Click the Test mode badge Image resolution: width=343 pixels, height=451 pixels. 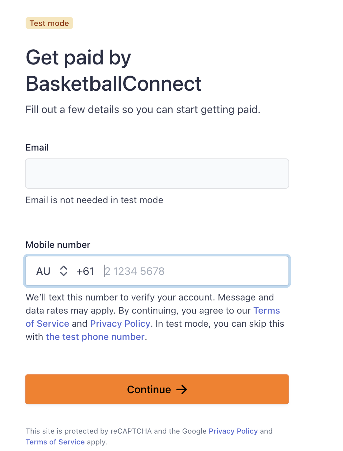coord(49,23)
